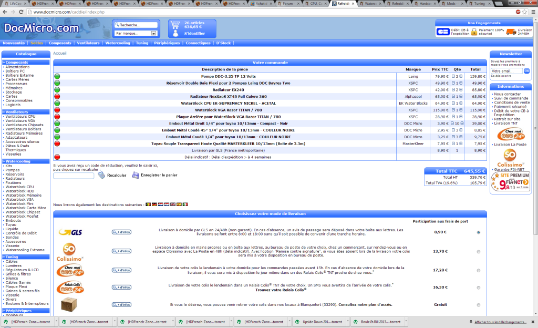Expand the Composants catalogue section
This screenshot has height=328, width=538.
coord(26,62)
